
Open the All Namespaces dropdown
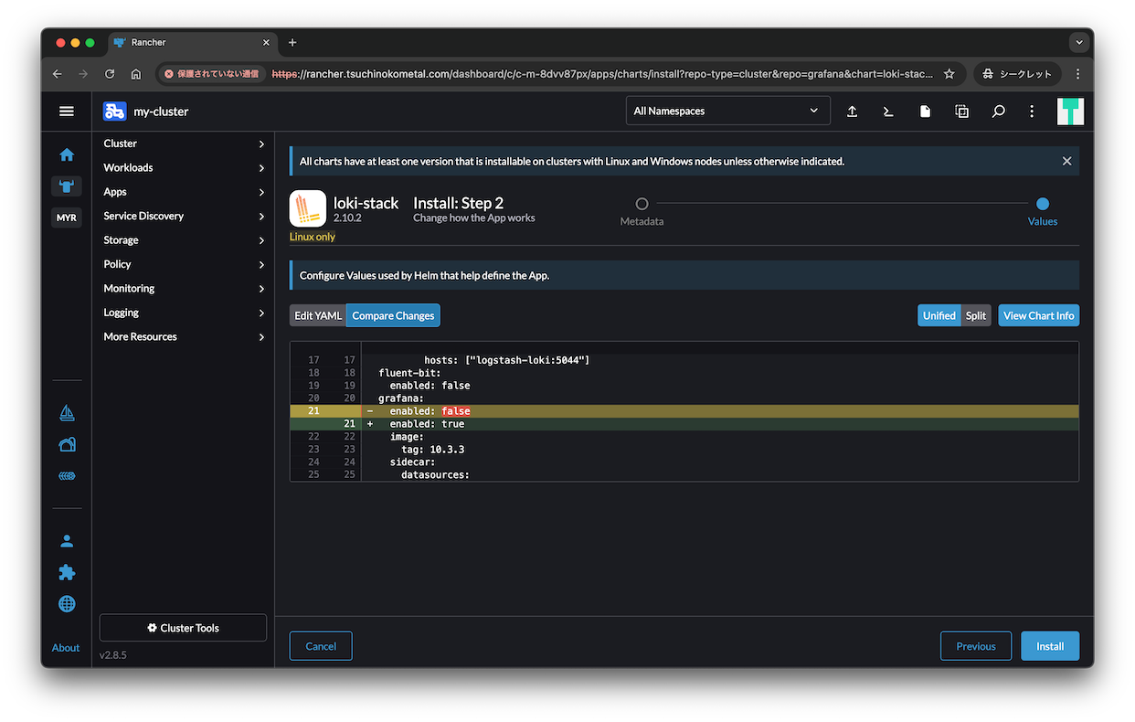(x=727, y=111)
